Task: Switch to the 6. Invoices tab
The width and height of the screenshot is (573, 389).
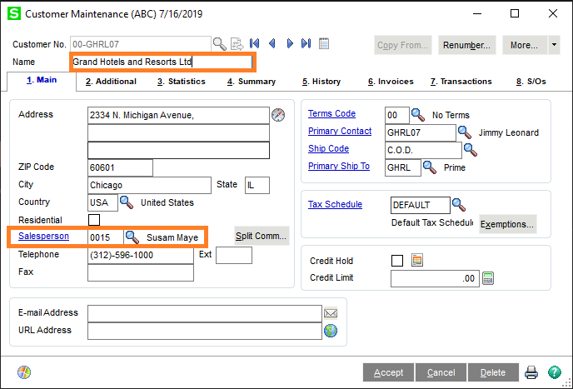Action: coord(391,82)
